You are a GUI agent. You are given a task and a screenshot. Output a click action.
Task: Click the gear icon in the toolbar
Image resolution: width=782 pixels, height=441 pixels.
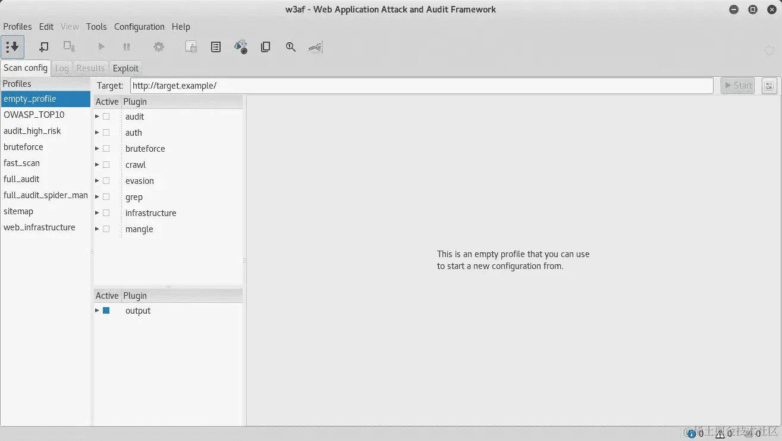[158, 47]
